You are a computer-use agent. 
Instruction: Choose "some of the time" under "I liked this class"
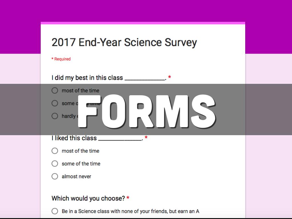55,164
